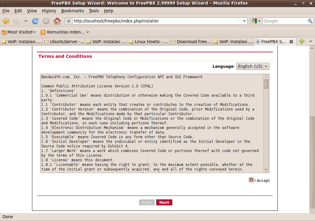Click the license text scrollbar thumb
315x221 pixels.
pos(266,84)
